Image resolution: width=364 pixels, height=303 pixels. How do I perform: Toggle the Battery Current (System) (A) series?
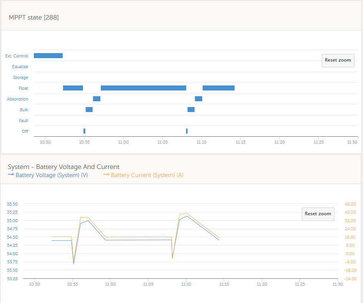pyautogui.click(x=147, y=175)
